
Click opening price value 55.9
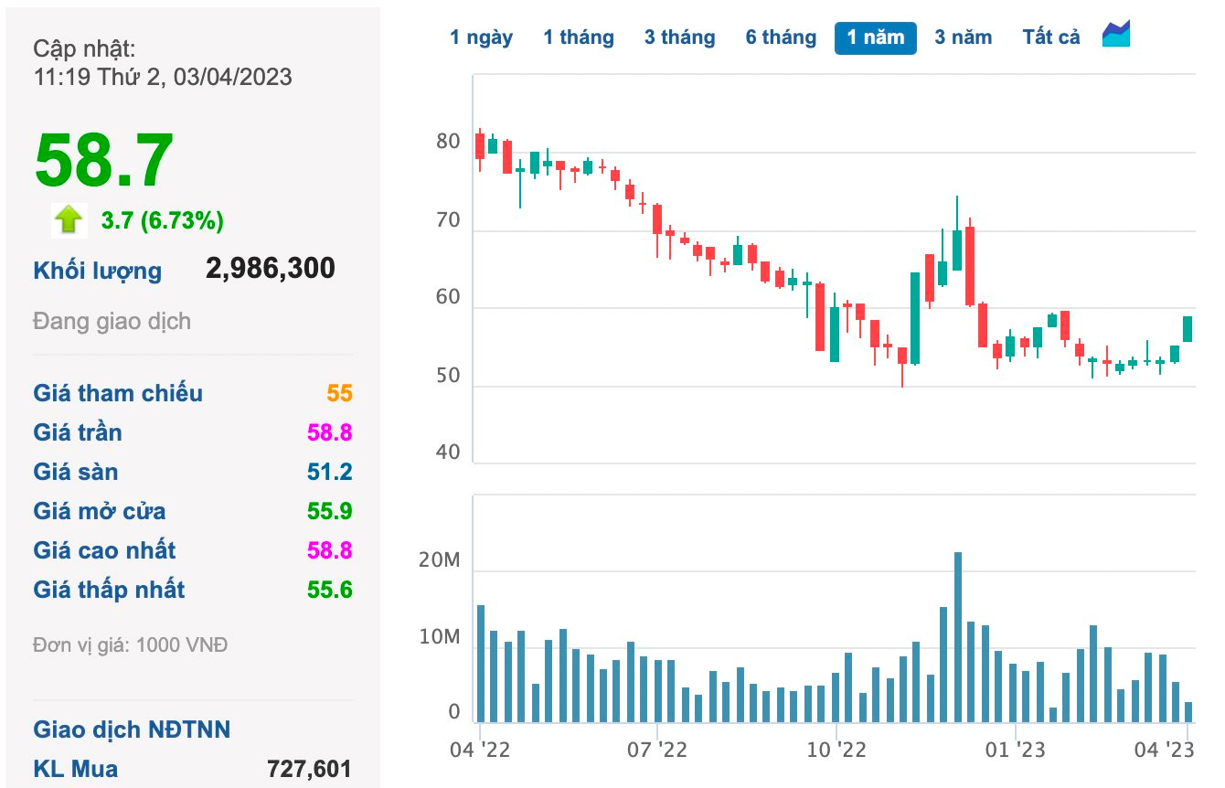click(x=330, y=512)
